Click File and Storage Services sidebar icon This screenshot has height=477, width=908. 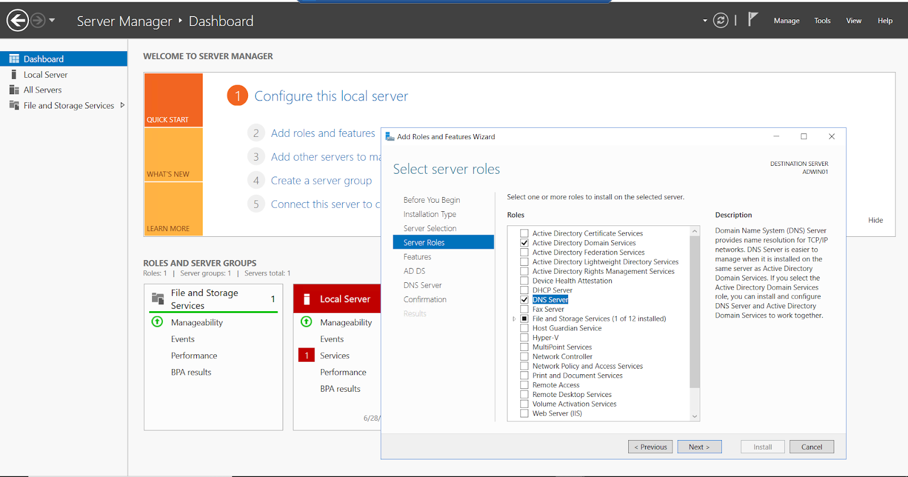point(14,105)
